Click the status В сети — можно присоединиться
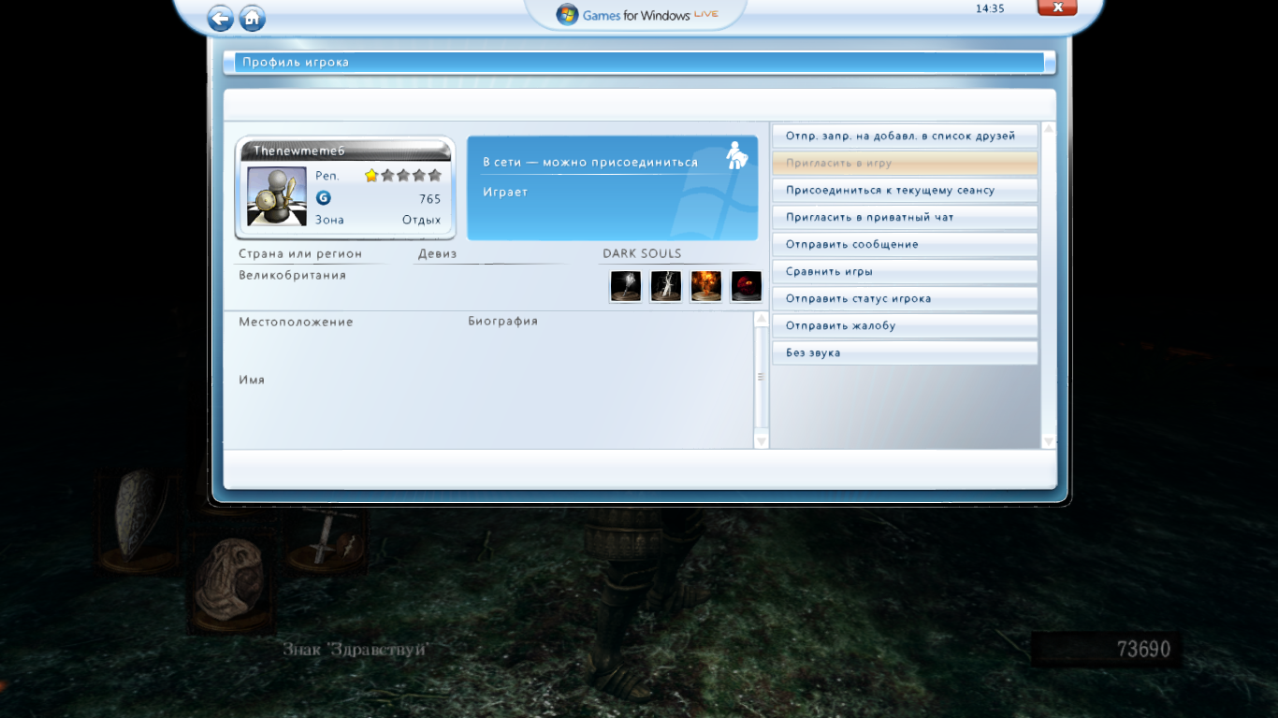Screen dimensions: 1278x718 click(x=590, y=162)
